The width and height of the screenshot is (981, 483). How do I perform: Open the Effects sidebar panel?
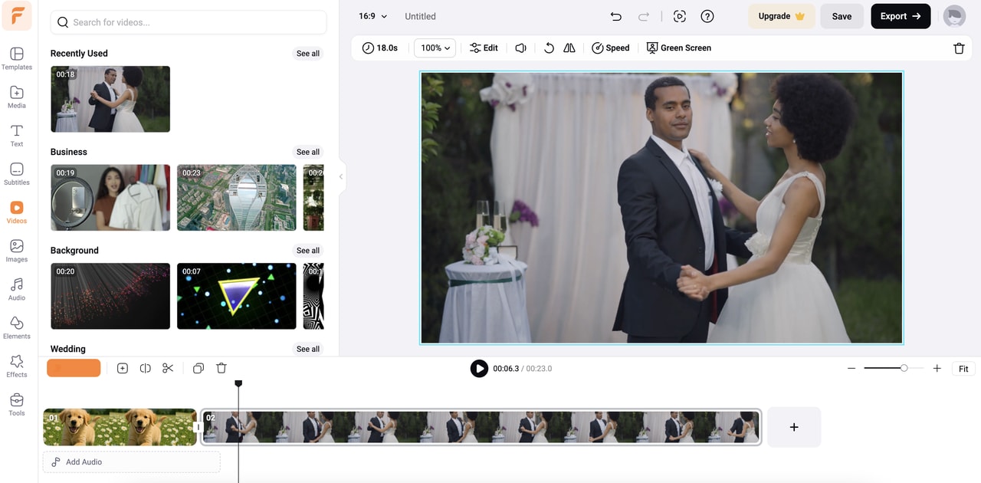pos(17,366)
